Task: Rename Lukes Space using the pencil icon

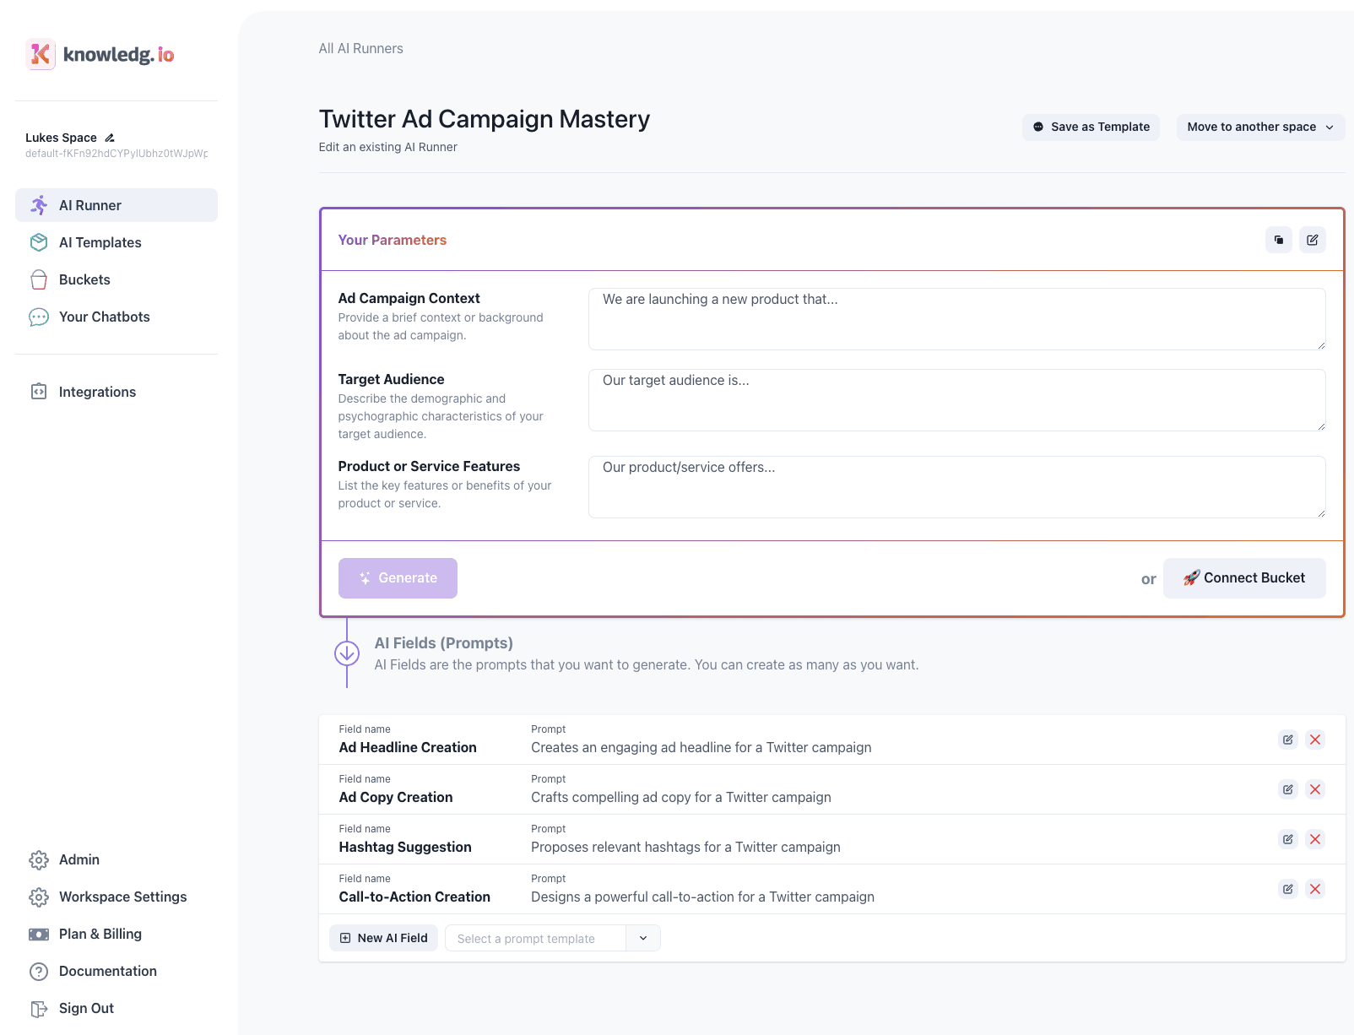Action: click(110, 137)
